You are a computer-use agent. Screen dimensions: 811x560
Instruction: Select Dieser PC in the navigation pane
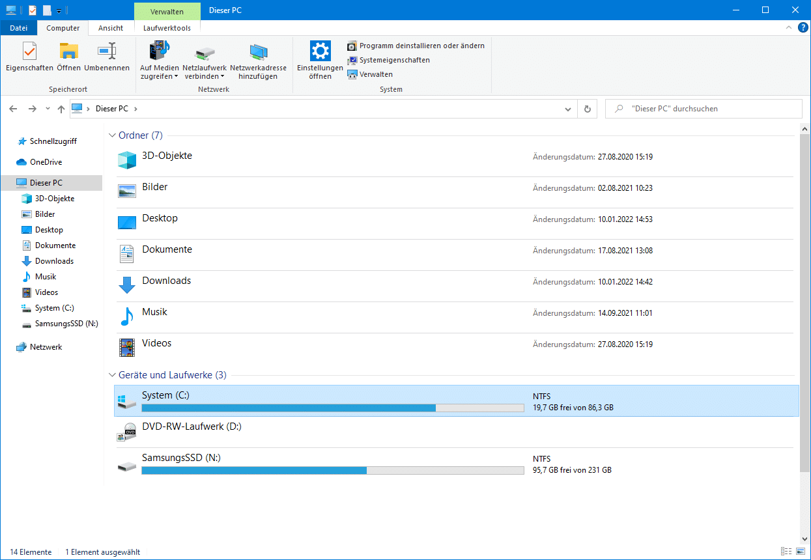(51, 183)
